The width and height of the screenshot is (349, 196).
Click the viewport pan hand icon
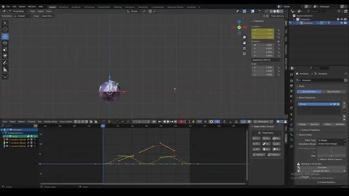pyautogui.click(x=244, y=42)
